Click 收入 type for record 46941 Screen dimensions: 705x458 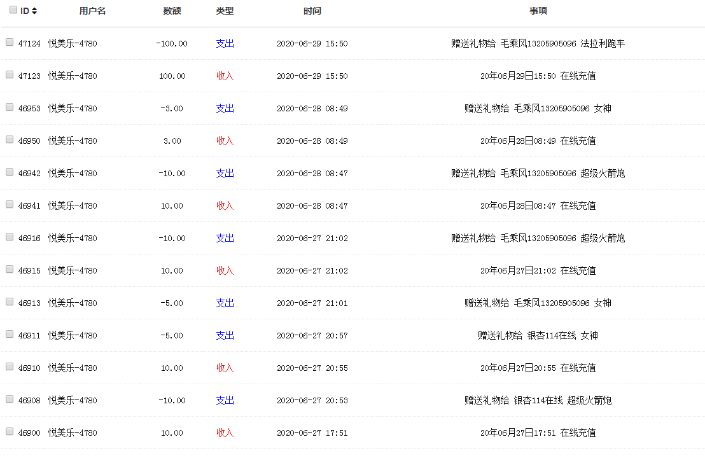coord(225,206)
